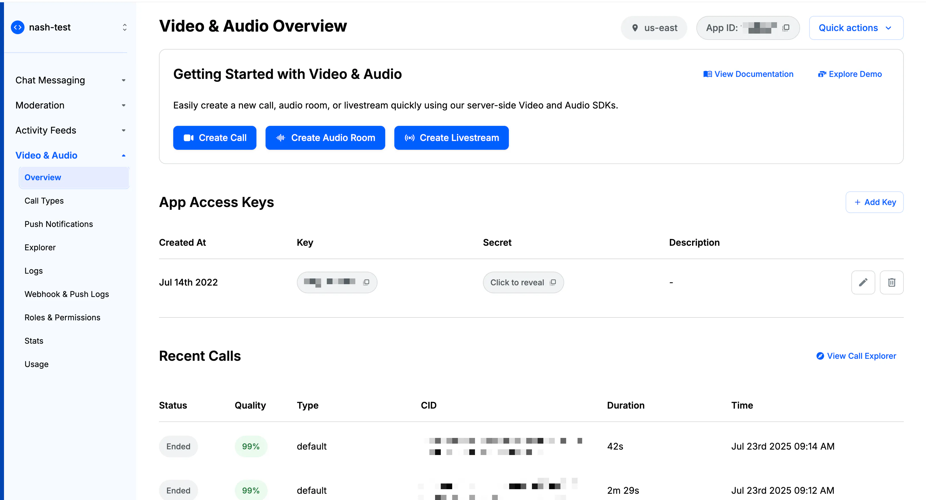Click the Explore Demo link

[850, 74]
